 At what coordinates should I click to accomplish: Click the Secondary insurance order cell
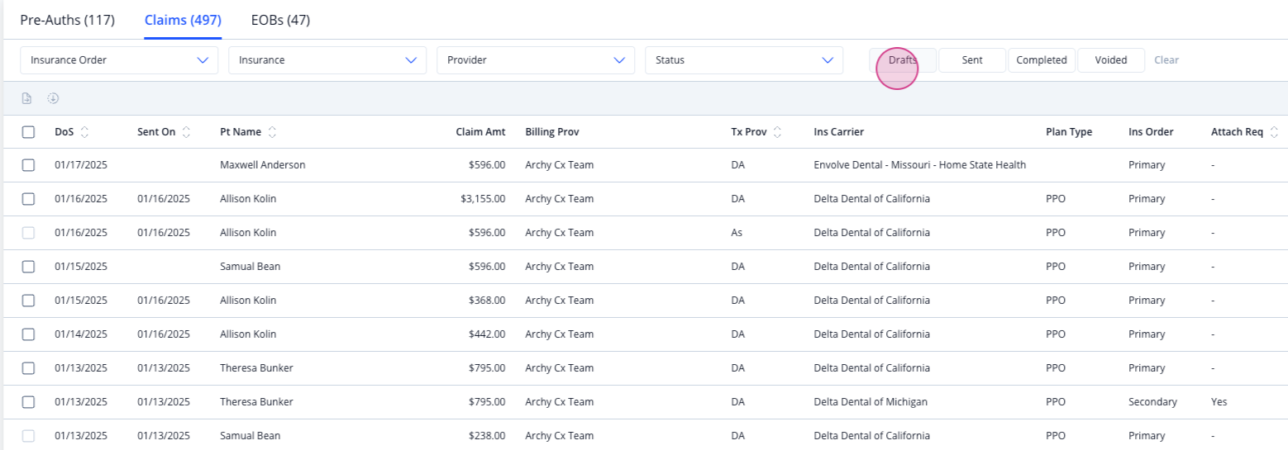tap(1152, 402)
